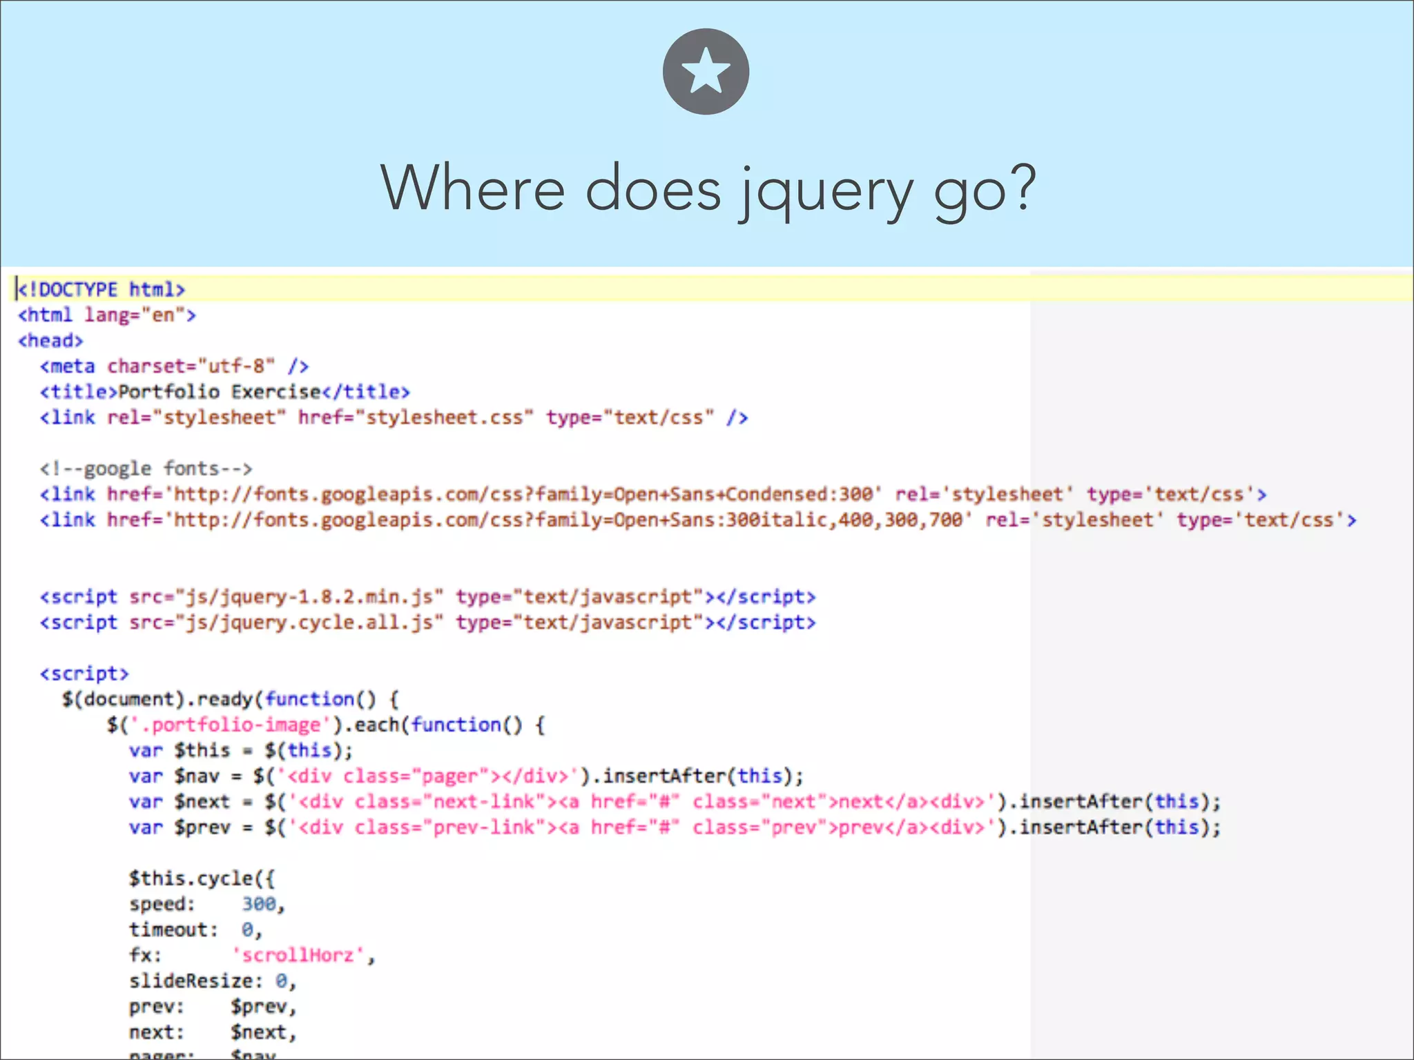Click the 'prev: $prev,' option line
This screenshot has width=1414, height=1060.
[213, 1007]
